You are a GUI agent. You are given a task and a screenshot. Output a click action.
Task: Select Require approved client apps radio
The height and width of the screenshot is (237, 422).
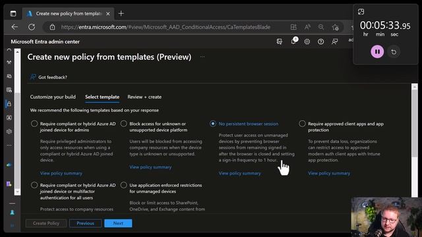coord(302,124)
